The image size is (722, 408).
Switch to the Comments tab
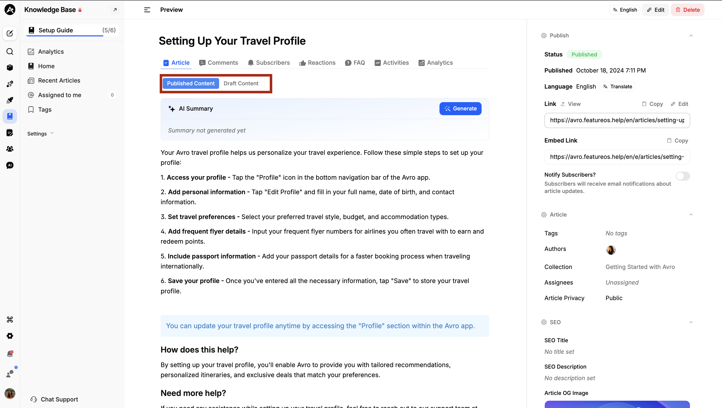coord(218,62)
